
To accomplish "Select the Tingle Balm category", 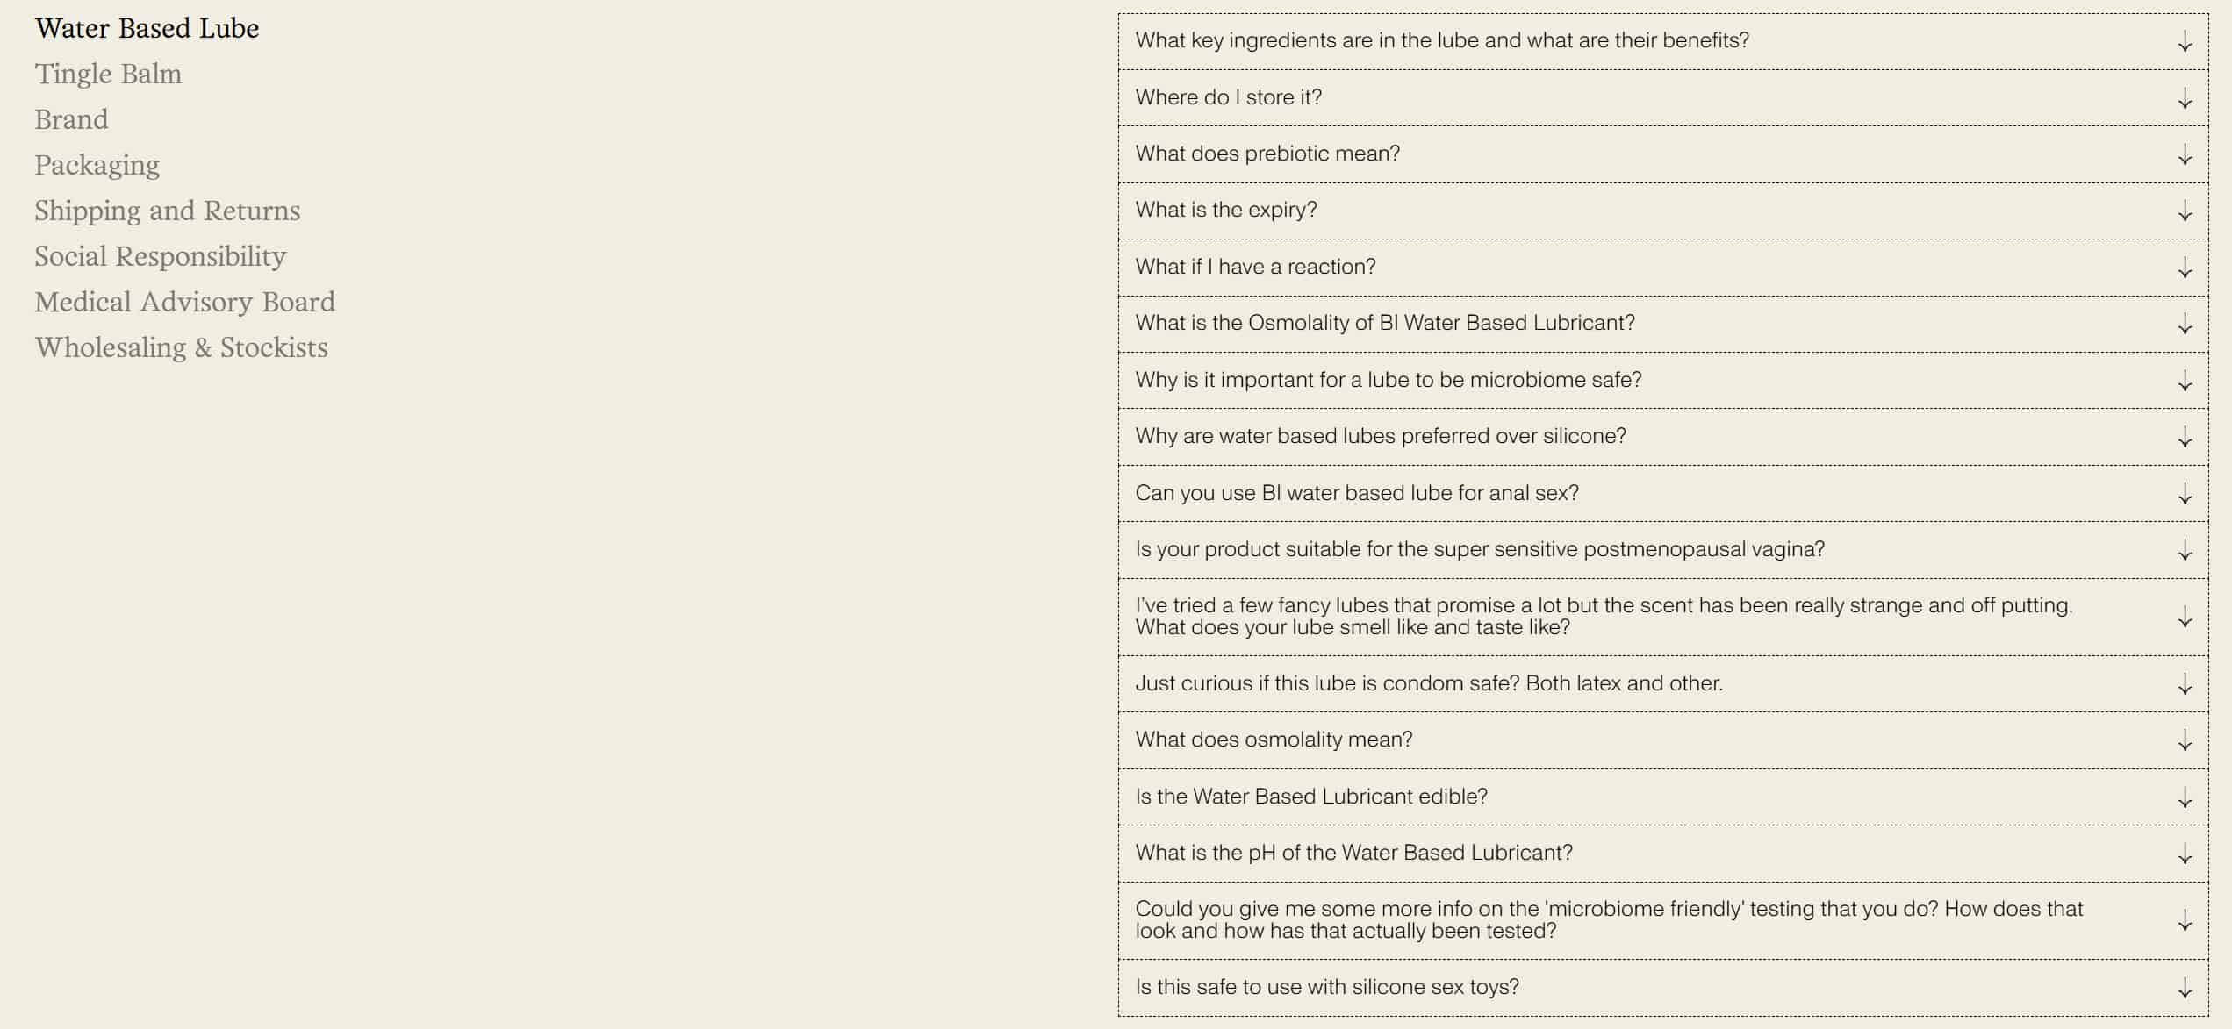I will pos(109,74).
